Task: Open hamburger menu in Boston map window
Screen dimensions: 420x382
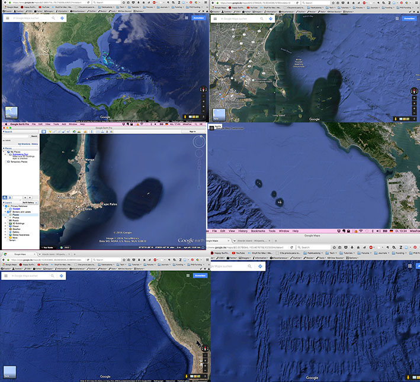Action: pyautogui.click(x=215, y=19)
